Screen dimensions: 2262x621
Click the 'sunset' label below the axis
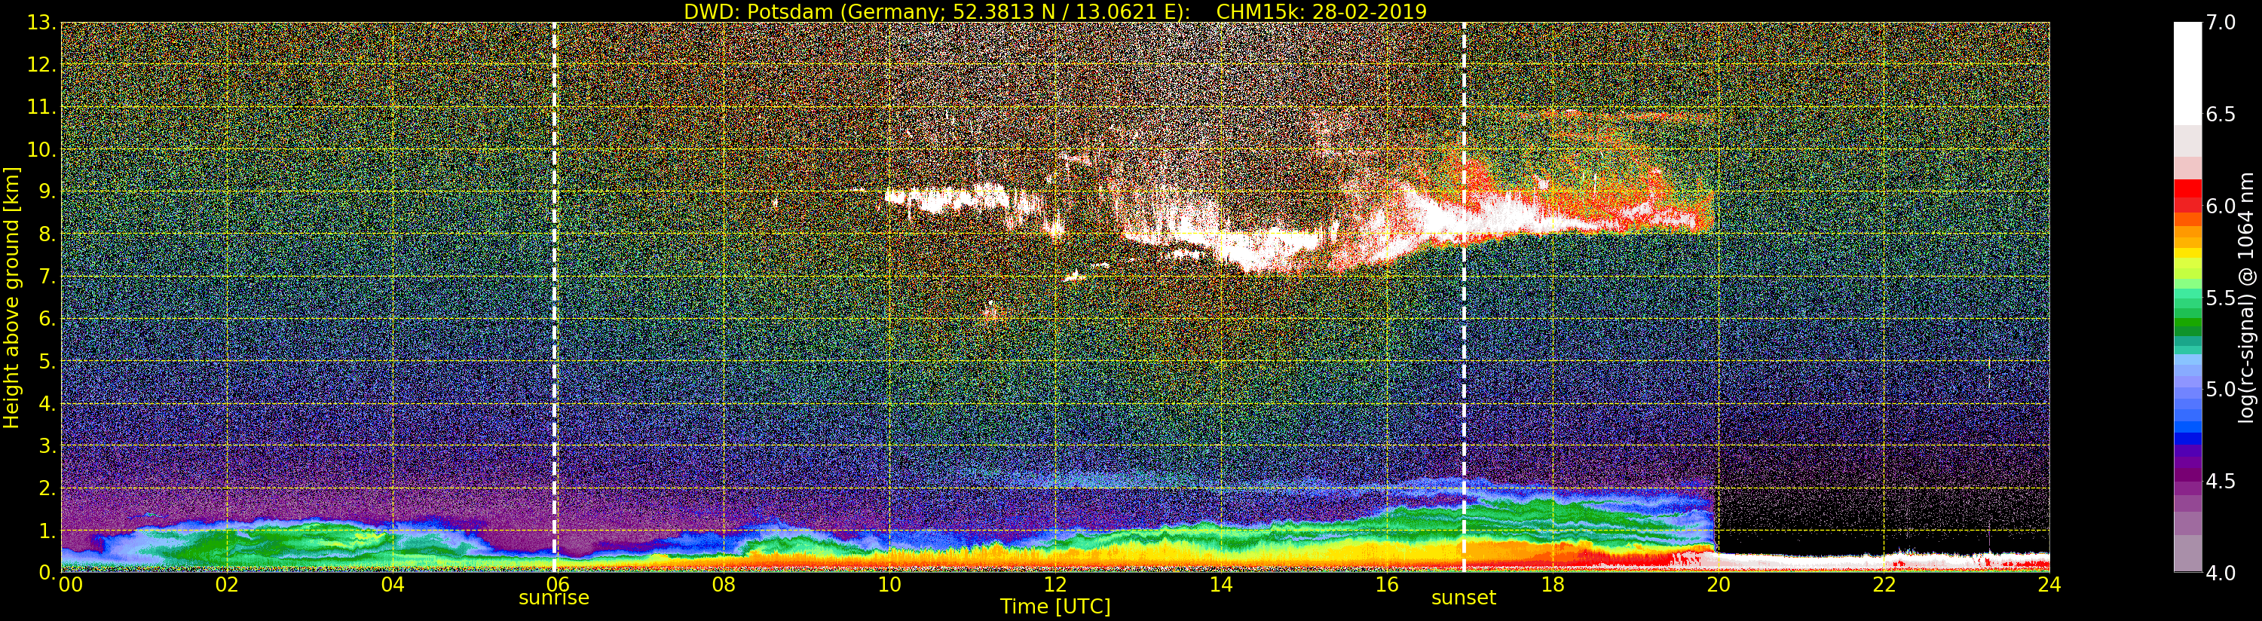click(x=1464, y=598)
